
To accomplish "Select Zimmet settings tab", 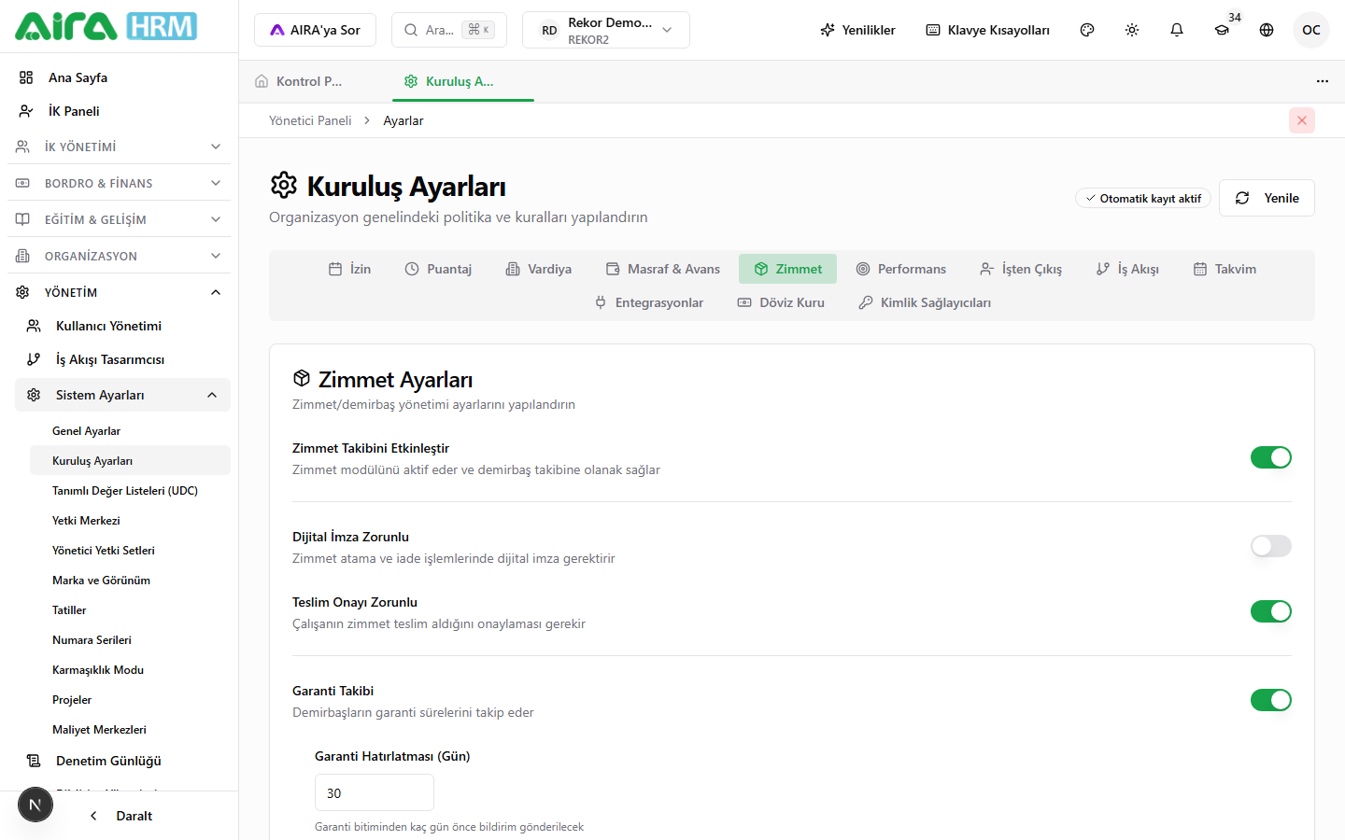I will (x=787, y=269).
